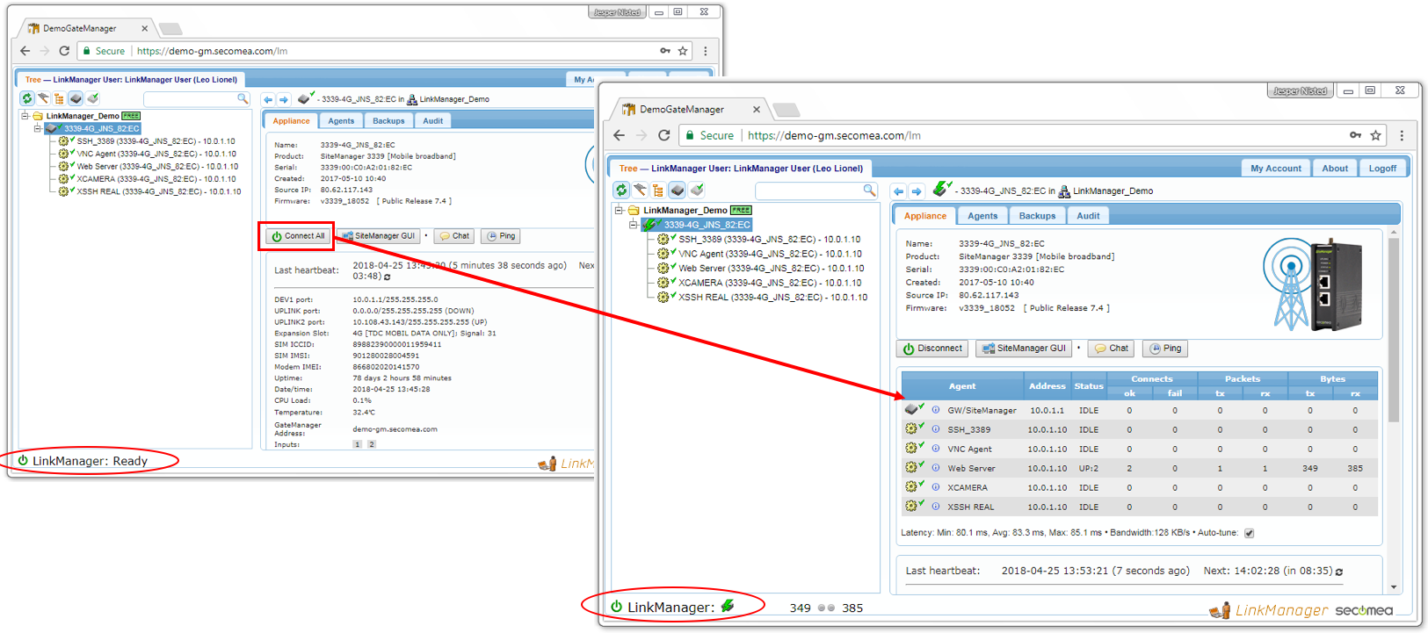
Task: Click appliance filter icon in front window toolbar
Action: (678, 190)
